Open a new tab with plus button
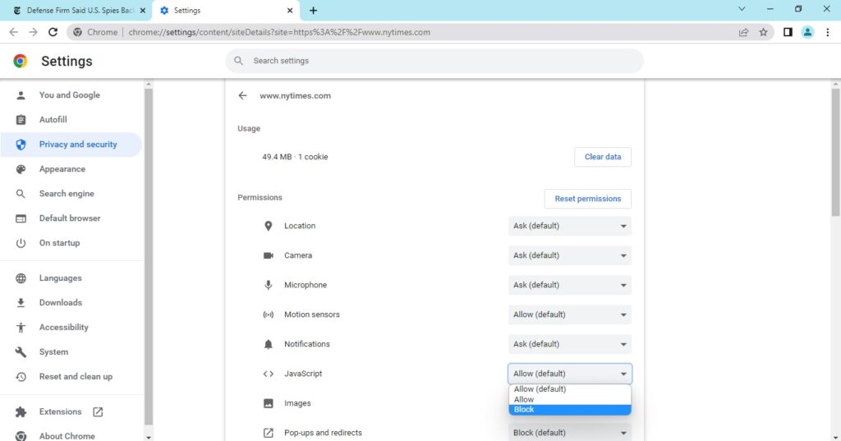841x441 pixels. 313,10
